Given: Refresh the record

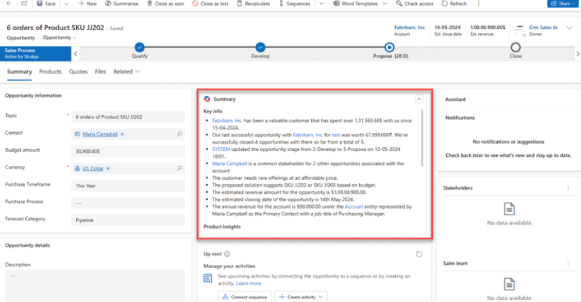Looking at the screenshot, I should (454, 3).
